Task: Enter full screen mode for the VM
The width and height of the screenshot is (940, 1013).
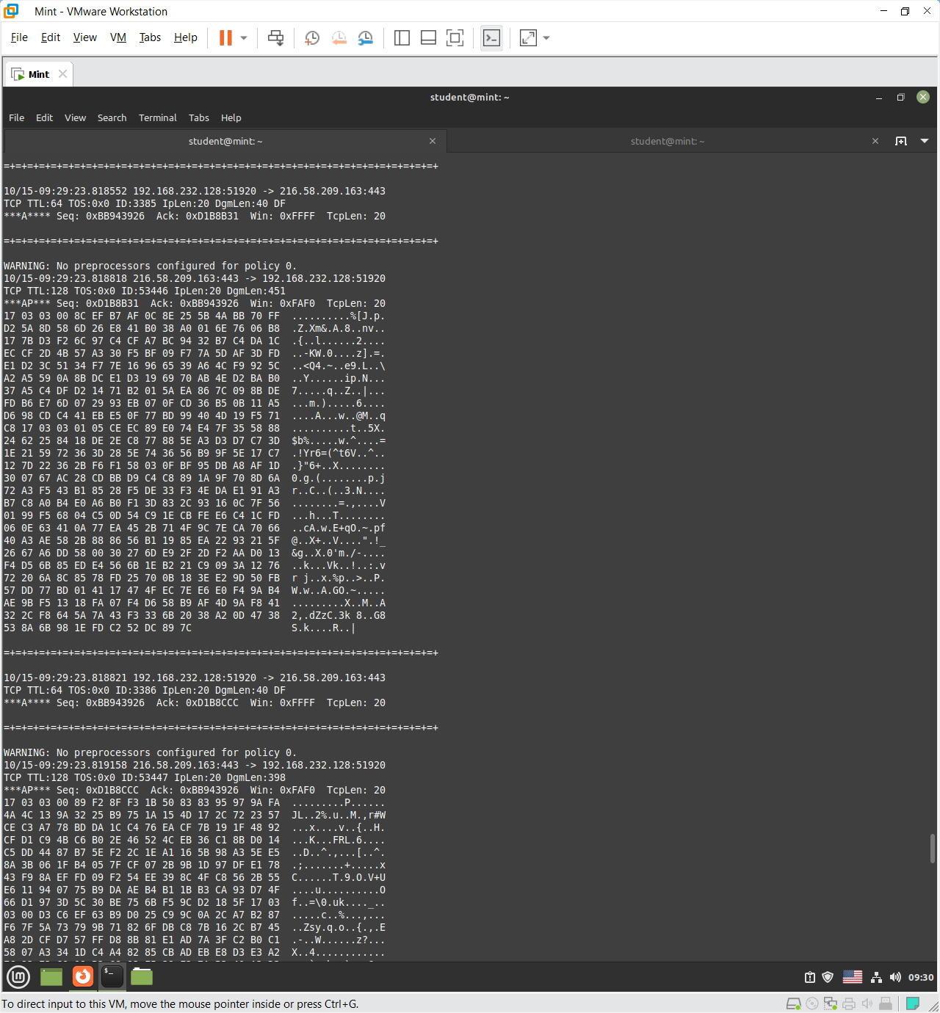Action: pyautogui.click(x=455, y=38)
